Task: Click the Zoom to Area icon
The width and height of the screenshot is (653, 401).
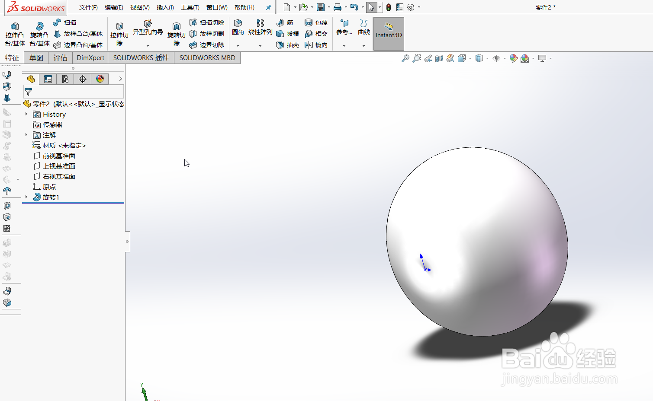Action: [x=417, y=58]
